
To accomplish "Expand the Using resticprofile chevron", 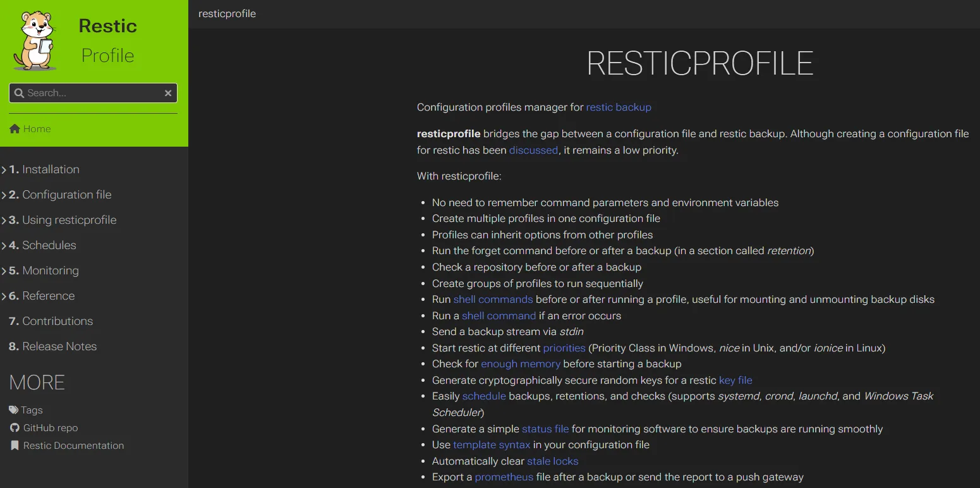I will click(4, 220).
